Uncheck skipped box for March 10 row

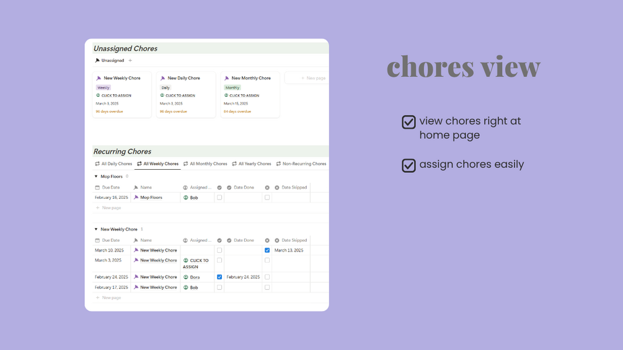267,250
